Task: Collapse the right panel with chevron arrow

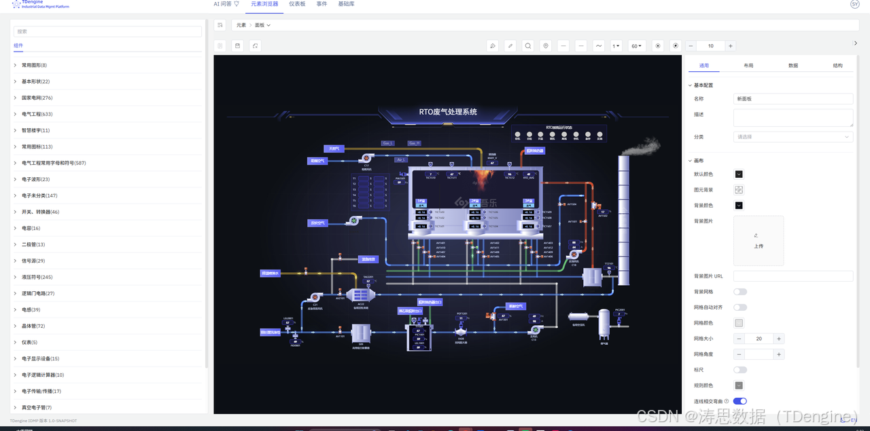Action: (x=856, y=43)
